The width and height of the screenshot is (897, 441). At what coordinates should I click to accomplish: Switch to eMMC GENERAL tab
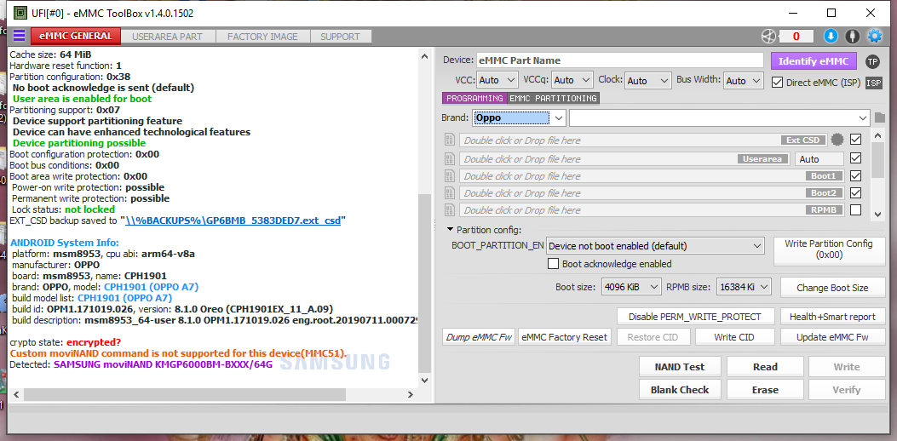tap(76, 36)
